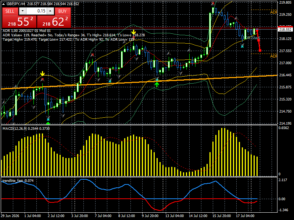Image resolution: width=294 pixels, height=220 pixels.
Task: Click the 2.117 oscillator scale value
Action: click(283, 180)
